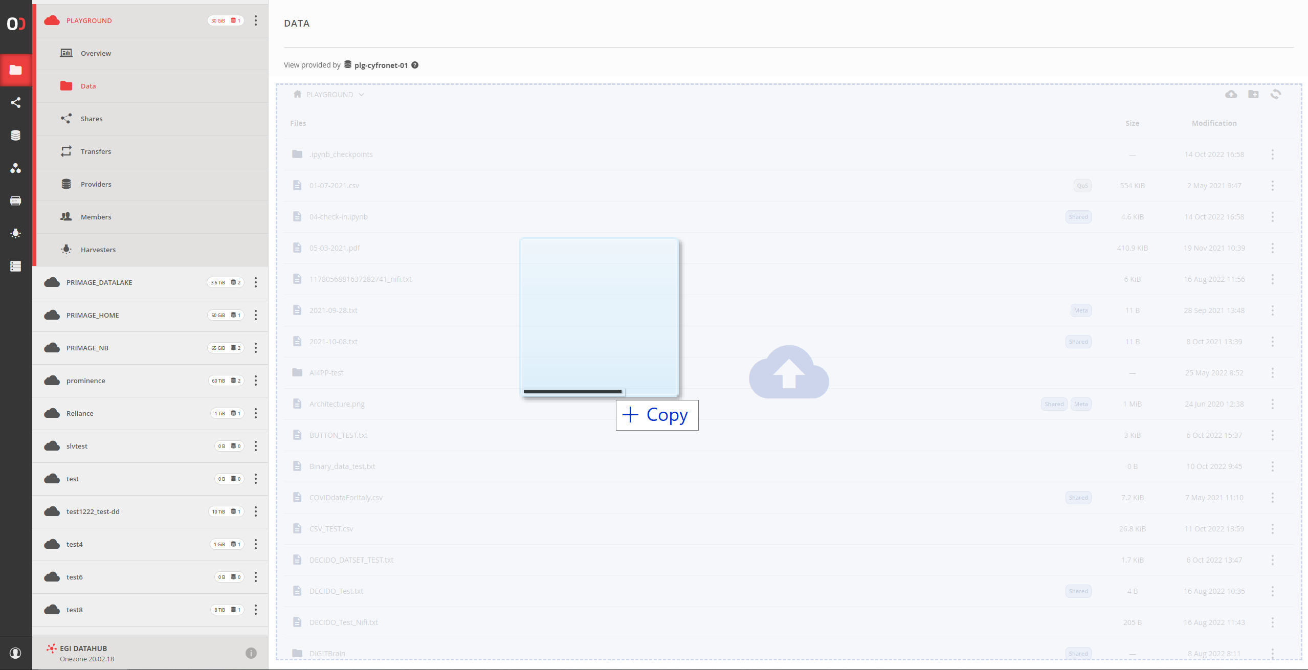1308x670 pixels.
Task: Click the upload cloud icon in file browser
Action: (1231, 94)
